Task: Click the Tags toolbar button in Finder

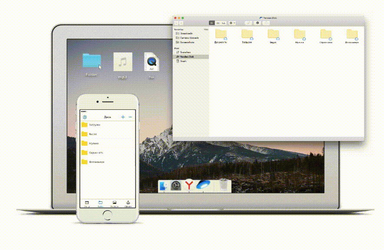Action: [x=258, y=23]
